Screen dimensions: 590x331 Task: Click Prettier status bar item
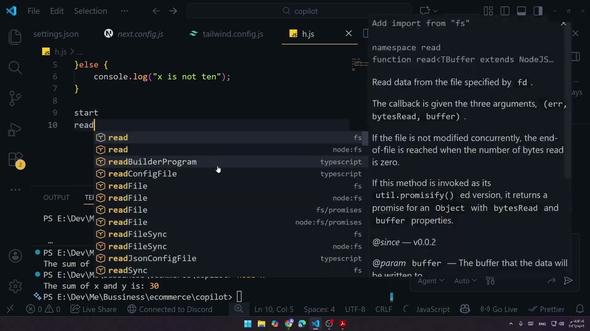(546, 309)
